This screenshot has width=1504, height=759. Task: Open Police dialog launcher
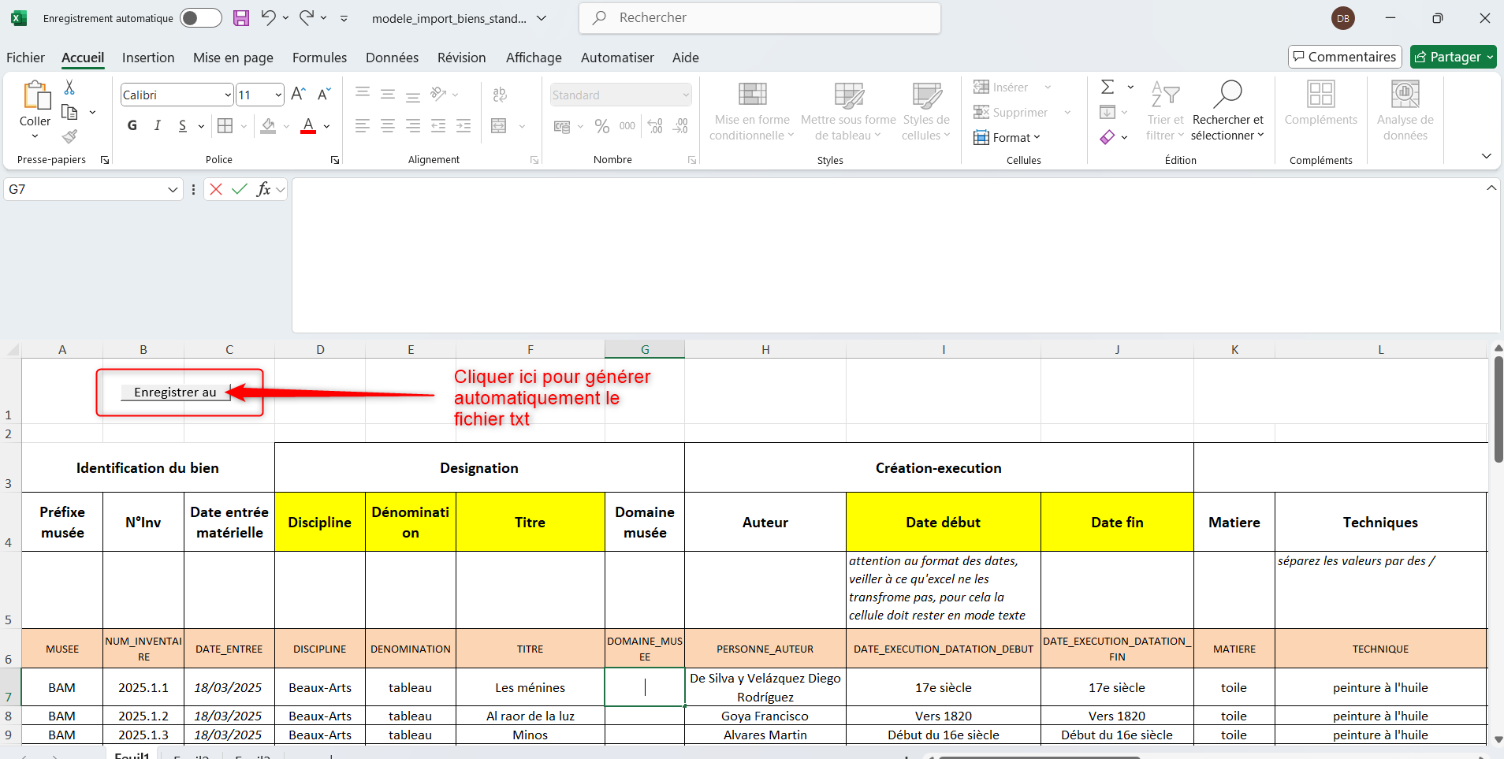click(335, 160)
